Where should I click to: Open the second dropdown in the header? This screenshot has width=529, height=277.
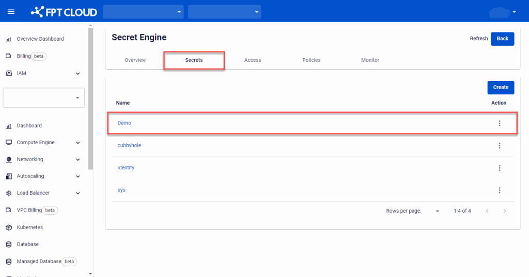(x=224, y=12)
